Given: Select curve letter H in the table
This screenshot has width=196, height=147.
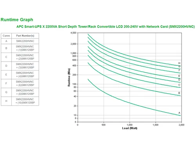Looking at the screenshot, I should [x=6, y=101].
